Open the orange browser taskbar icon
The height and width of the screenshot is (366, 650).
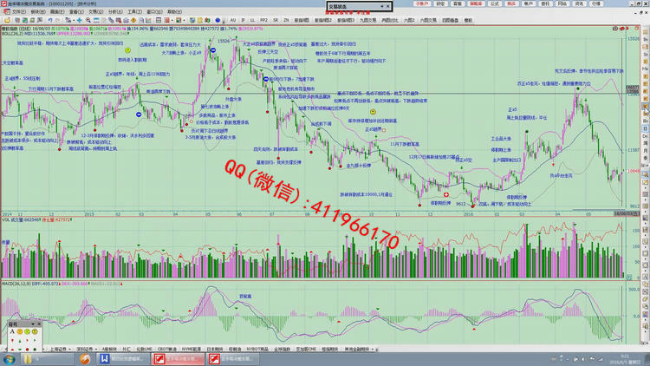(x=85, y=359)
